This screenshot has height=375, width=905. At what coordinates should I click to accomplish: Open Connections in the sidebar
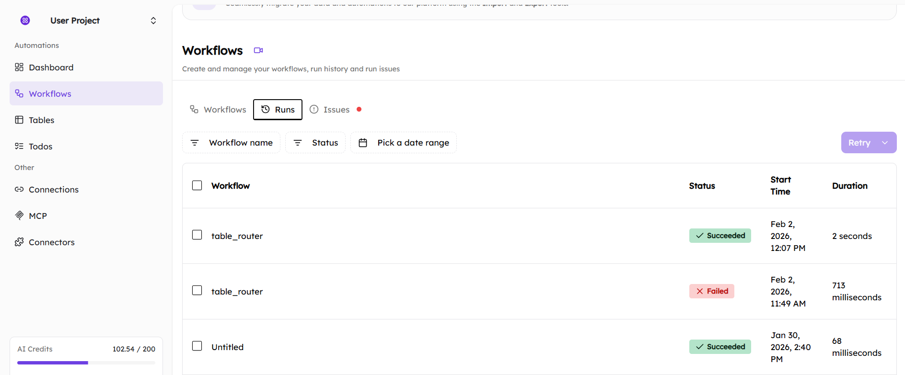pos(53,190)
